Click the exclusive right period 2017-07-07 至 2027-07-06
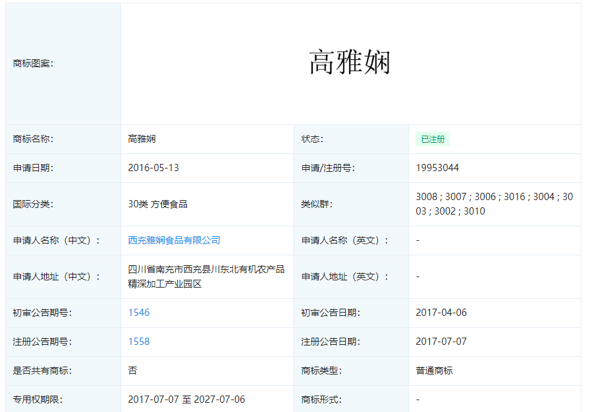The width and height of the screenshot is (592, 412). point(186,399)
